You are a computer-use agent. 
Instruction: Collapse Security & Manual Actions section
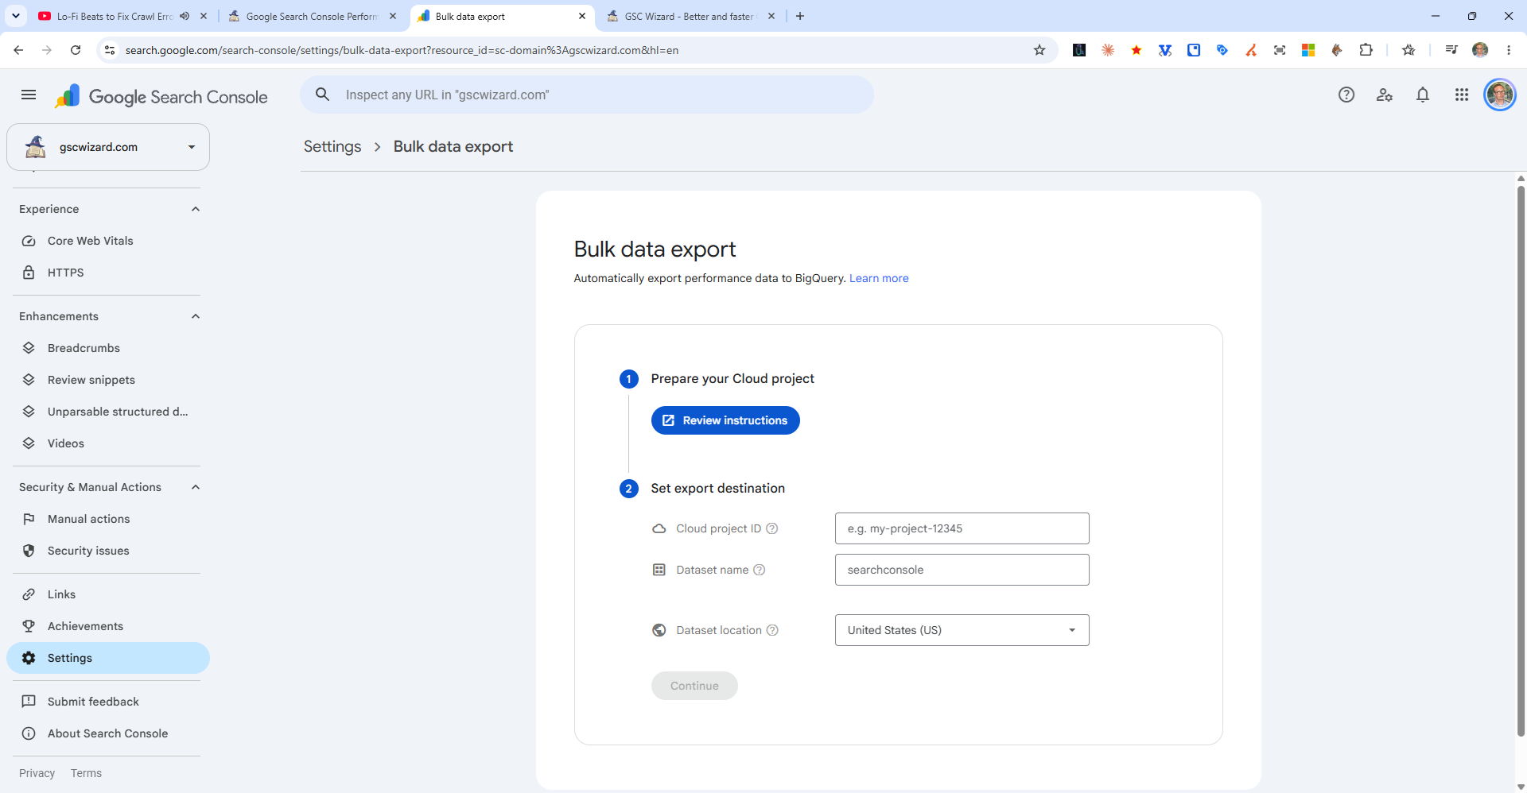point(196,487)
